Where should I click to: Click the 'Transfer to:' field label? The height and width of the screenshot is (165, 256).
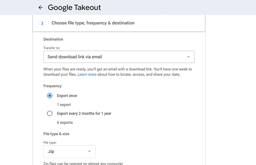(x=52, y=48)
